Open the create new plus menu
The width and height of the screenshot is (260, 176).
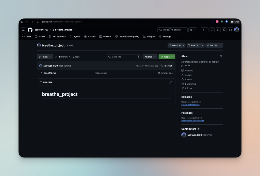(x=205, y=30)
